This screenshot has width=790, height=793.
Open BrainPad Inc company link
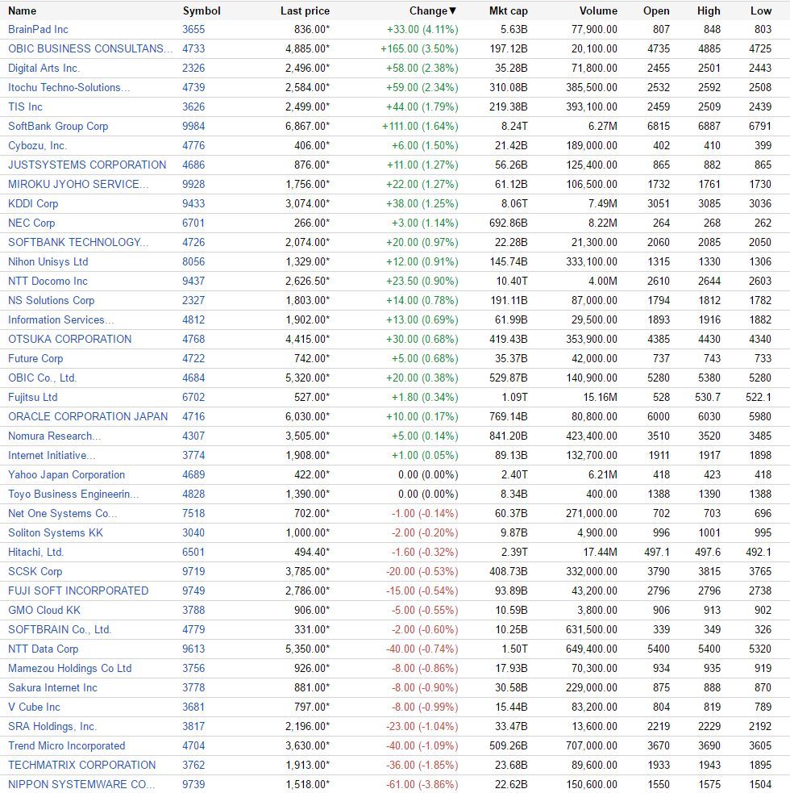(x=38, y=29)
